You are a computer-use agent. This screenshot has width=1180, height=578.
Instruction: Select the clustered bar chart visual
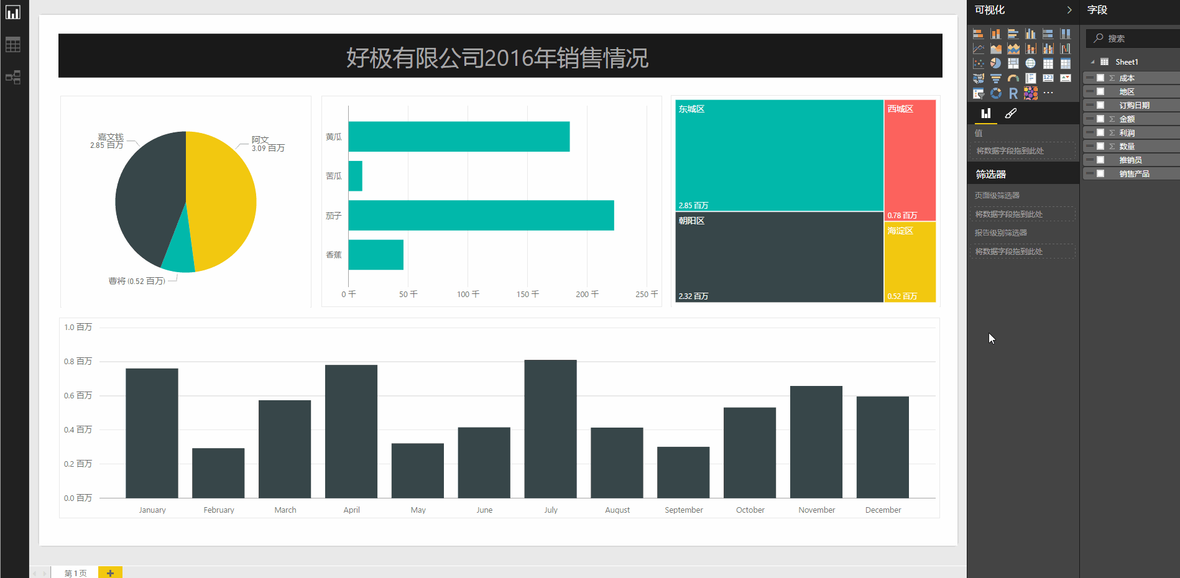pyautogui.click(x=1013, y=34)
